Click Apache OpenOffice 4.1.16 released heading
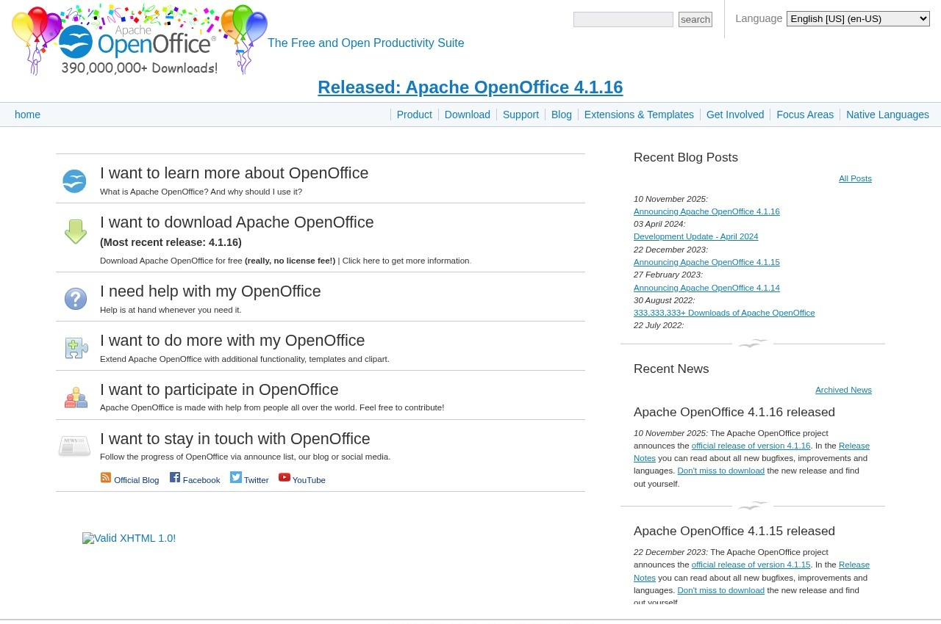Screen dimensions: 941x624 tap(734, 412)
